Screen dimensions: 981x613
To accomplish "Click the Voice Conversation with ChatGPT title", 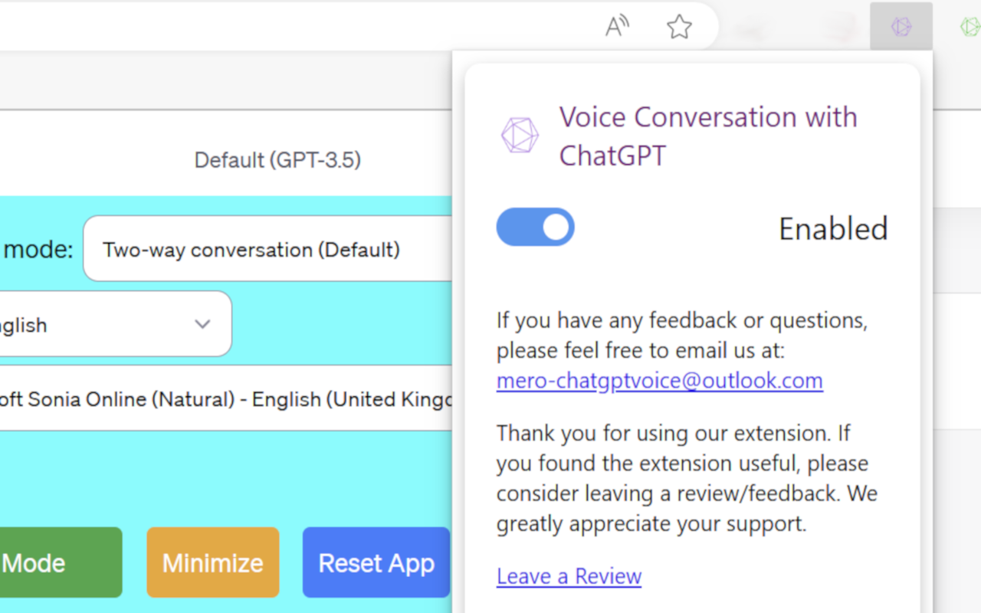I will click(x=708, y=136).
